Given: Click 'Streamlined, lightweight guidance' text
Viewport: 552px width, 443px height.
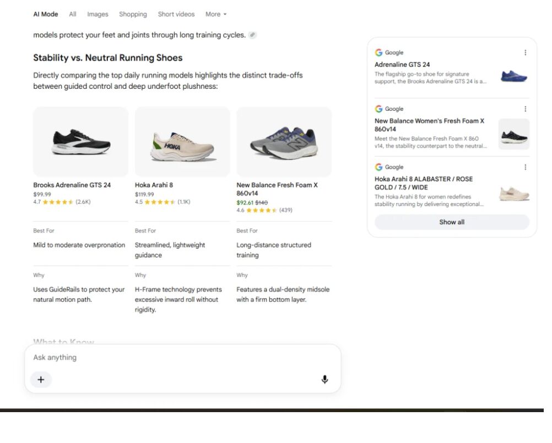Looking at the screenshot, I should click(x=170, y=250).
